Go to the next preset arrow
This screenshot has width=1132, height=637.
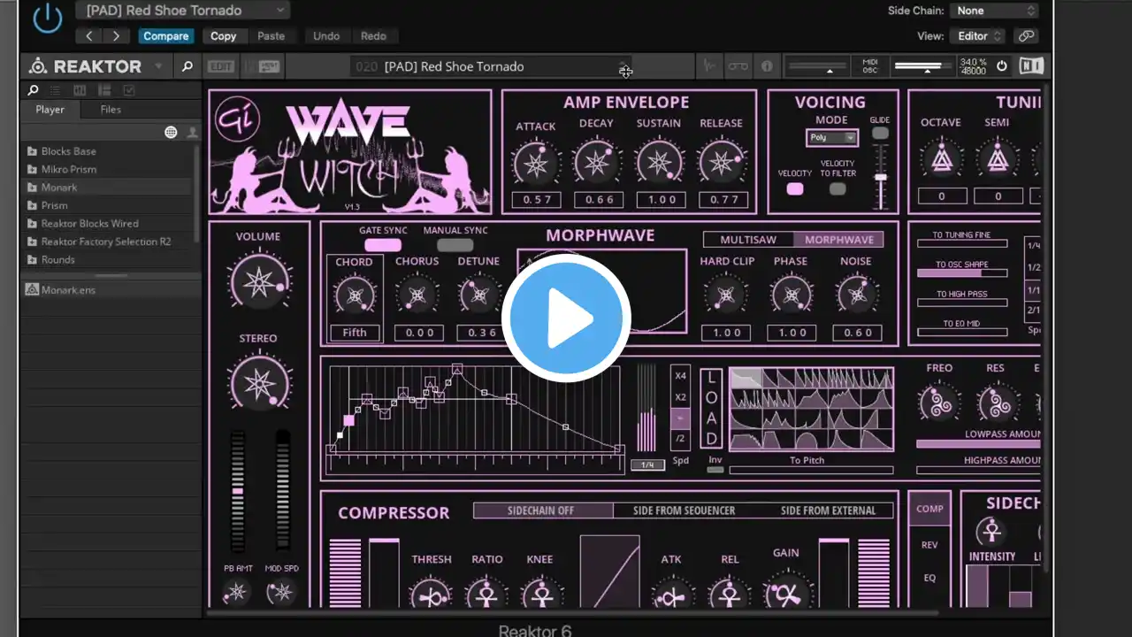116,36
